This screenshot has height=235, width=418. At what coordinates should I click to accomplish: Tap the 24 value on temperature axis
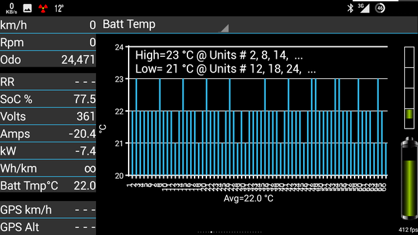pyautogui.click(x=119, y=48)
